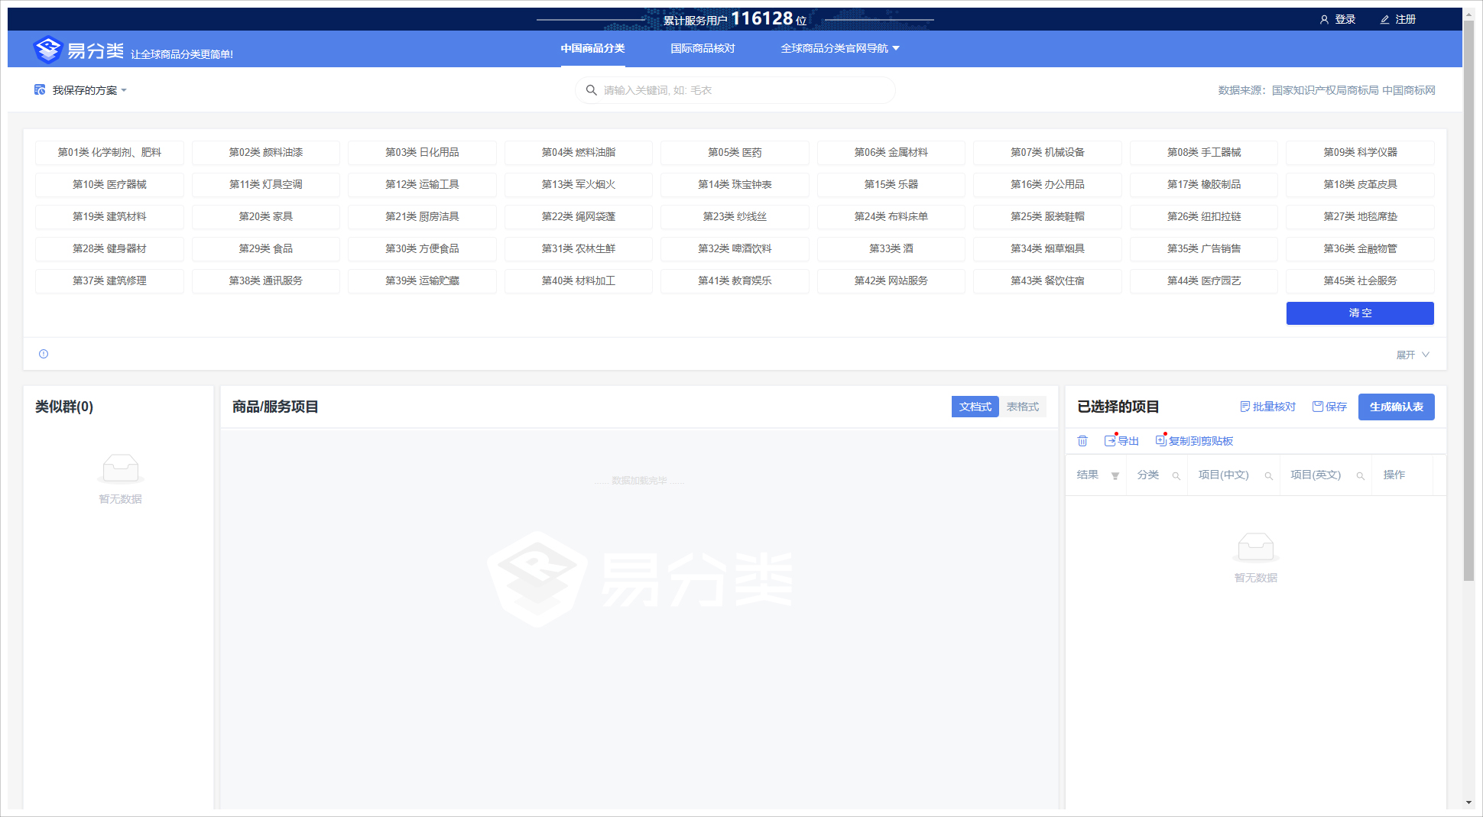The height and width of the screenshot is (817, 1483).
Task: Go to 国际商品核对 tab
Action: tap(703, 48)
